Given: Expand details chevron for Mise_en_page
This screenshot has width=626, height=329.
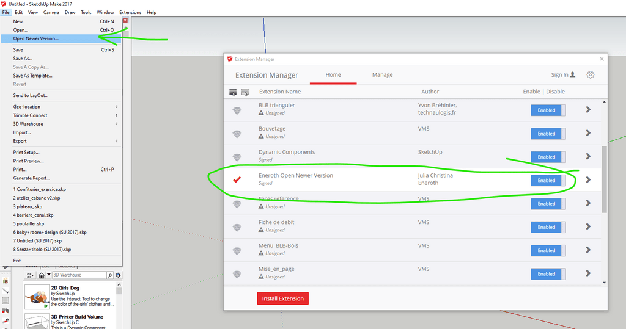Looking at the screenshot, I should pyautogui.click(x=588, y=273).
